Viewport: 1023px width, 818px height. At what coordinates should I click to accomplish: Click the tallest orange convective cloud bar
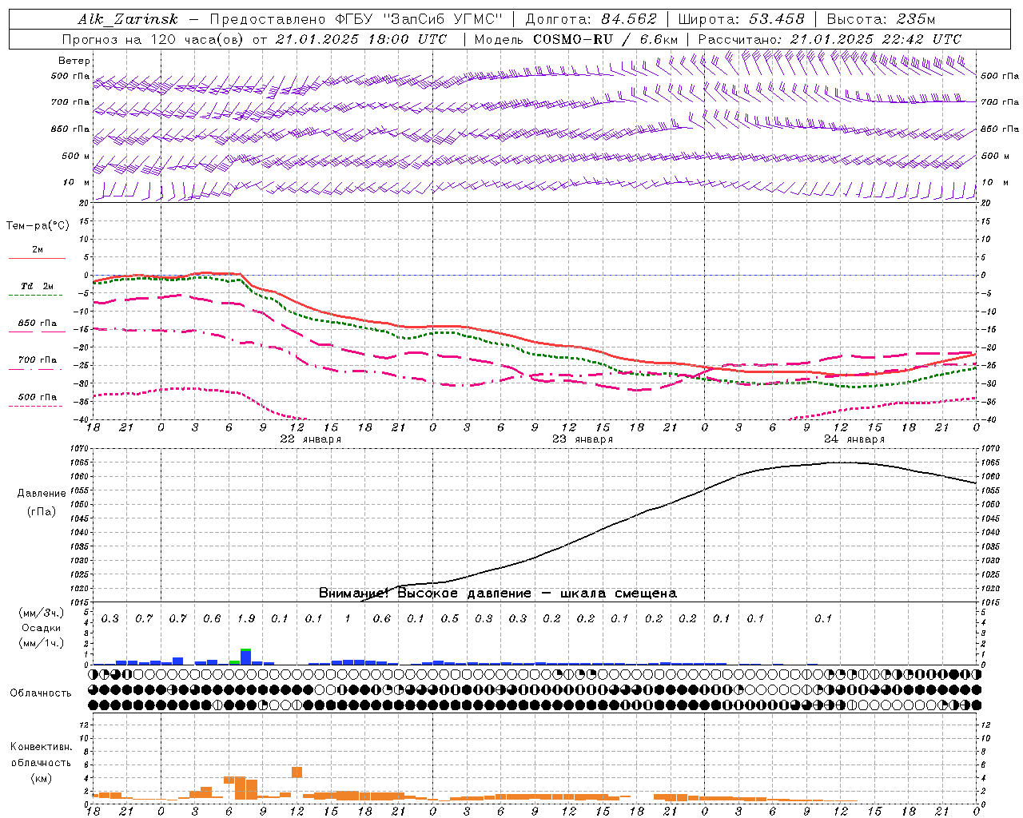(240, 787)
